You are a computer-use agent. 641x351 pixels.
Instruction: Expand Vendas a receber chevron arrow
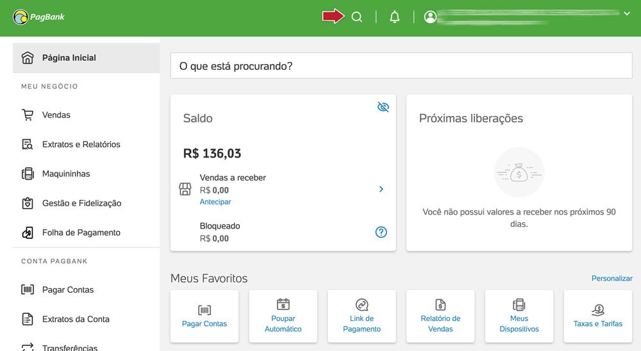pyautogui.click(x=381, y=189)
